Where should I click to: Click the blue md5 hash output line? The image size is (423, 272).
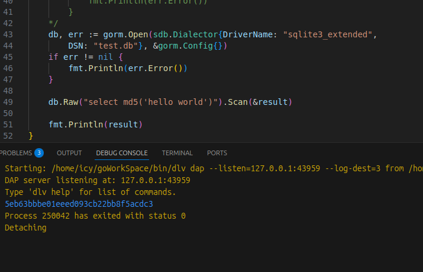(79, 204)
